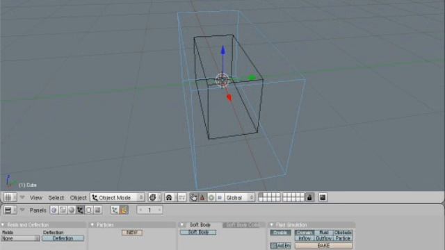This screenshot has height=250, width=445.
Task: Increase the current frame number
Action: [x=159, y=210]
